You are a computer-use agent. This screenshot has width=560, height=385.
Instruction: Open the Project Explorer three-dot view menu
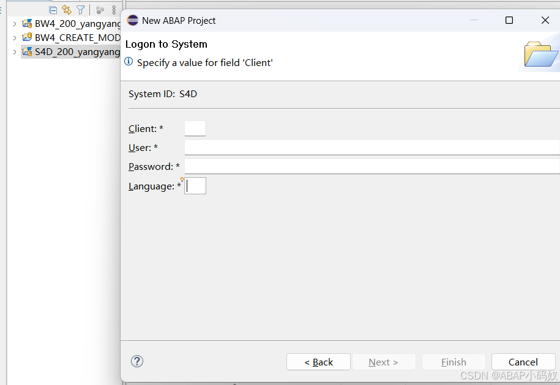pyautogui.click(x=114, y=10)
